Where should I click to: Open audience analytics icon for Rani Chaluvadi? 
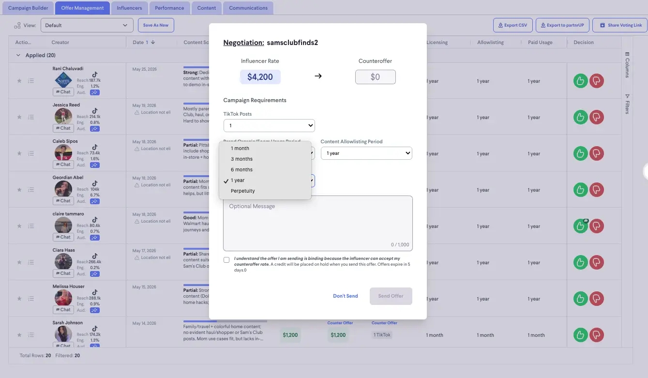tap(95, 92)
